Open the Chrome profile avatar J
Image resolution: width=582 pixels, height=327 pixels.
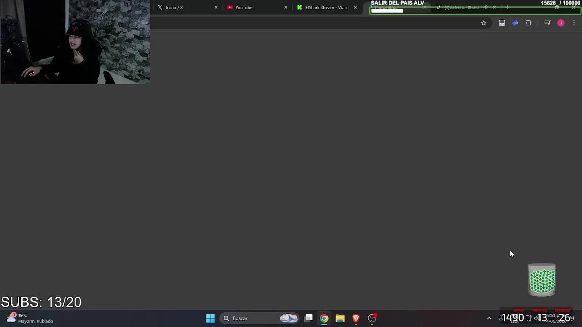(561, 23)
